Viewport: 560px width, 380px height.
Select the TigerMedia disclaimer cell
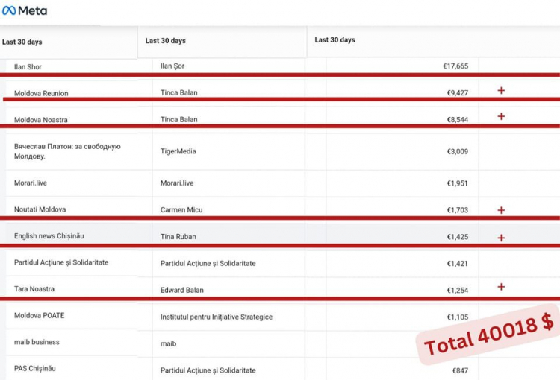click(x=178, y=151)
